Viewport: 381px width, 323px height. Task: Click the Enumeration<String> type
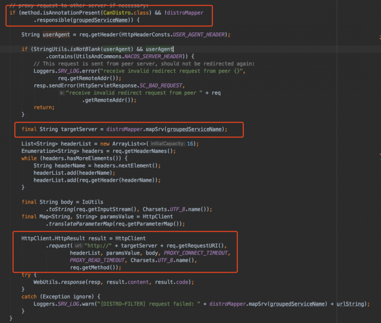click(x=50, y=151)
